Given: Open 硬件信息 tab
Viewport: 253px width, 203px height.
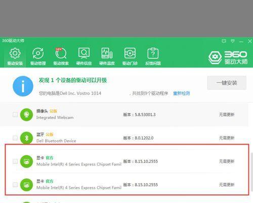Looking at the screenshot, I should 84,56.
